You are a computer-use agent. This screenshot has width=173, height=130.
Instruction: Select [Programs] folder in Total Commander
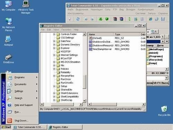click(156, 57)
